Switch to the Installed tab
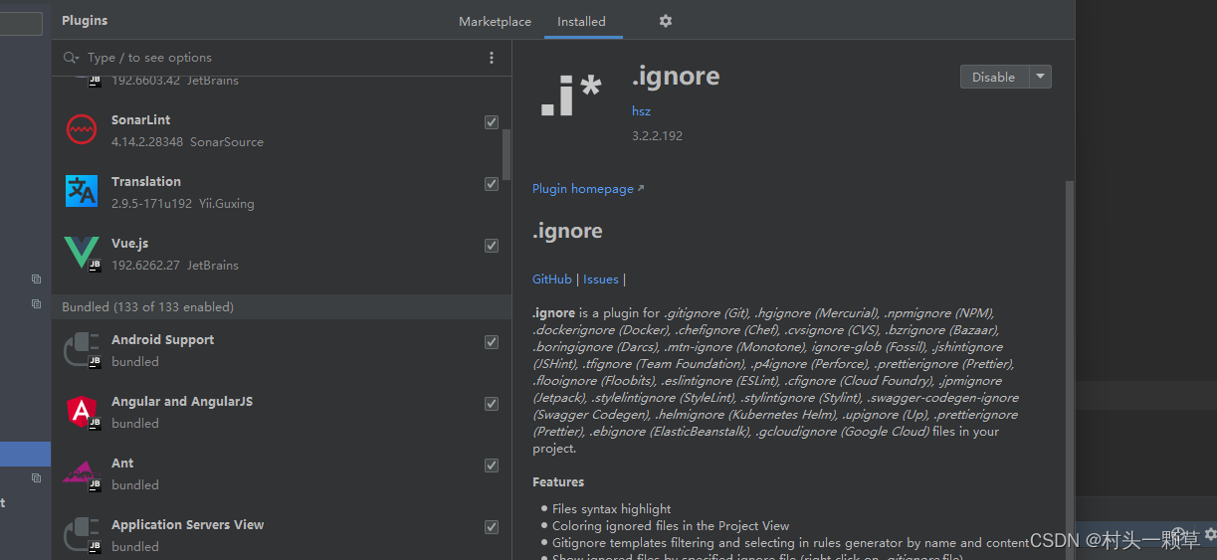 [581, 21]
